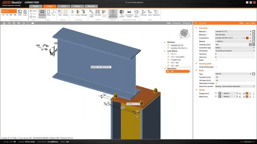Image resolution: width=257 pixels, height=144 pixels.
Task: Open the Project tab
Action: tap(36, 6)
